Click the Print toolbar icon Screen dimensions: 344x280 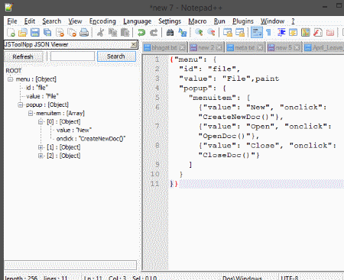click(84, 33)
